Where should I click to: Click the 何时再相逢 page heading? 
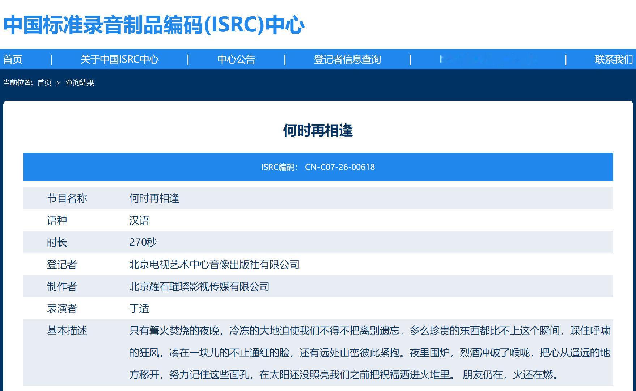[318, 130]
